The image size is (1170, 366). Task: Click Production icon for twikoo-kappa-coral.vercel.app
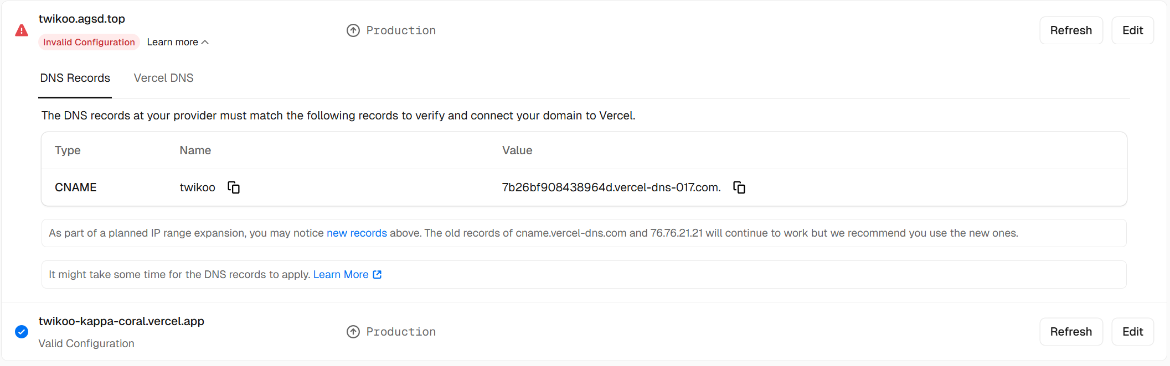pyautogui.click(x=353, y=332)
